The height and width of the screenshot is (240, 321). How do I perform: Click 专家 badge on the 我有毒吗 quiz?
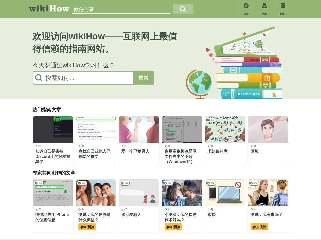254,183
